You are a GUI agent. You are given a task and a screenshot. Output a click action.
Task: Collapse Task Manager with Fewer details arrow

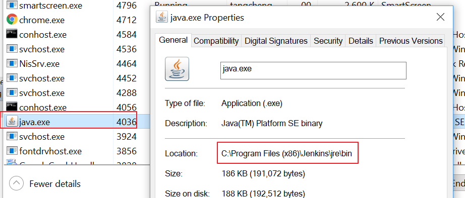click(x=16, y=183)
